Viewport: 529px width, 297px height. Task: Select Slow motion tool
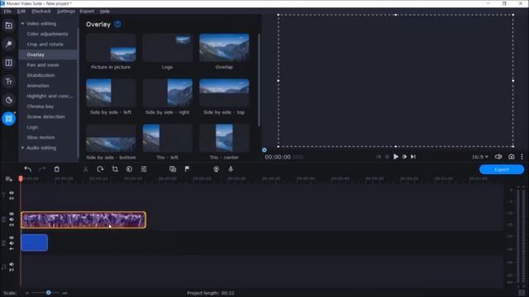click(x=41, y=138)
